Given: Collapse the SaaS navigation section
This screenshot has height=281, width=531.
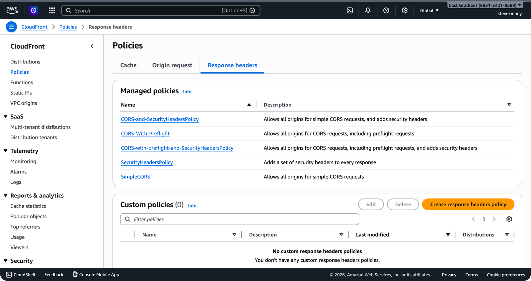Looking at the screenshot, I should (x=6, y=117).
